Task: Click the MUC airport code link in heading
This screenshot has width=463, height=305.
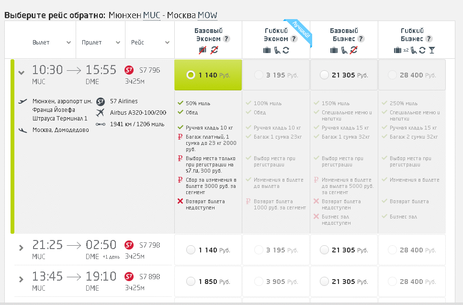Action: pyautogui.click(x=151, y=15)
